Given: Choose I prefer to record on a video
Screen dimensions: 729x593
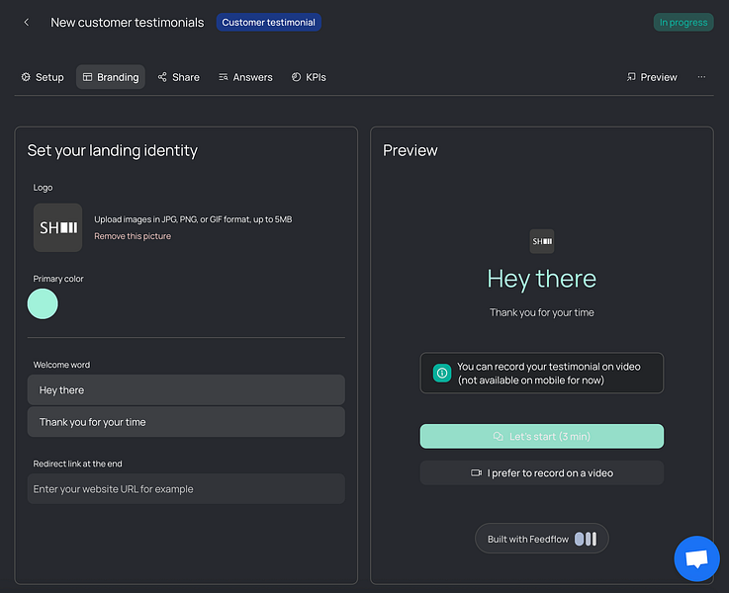Looking at the screenshot, I should [542, 473].
